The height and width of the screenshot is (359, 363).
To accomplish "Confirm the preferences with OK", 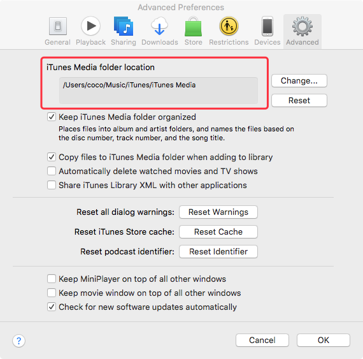I will pyautogui.click(x=323, y=341).
